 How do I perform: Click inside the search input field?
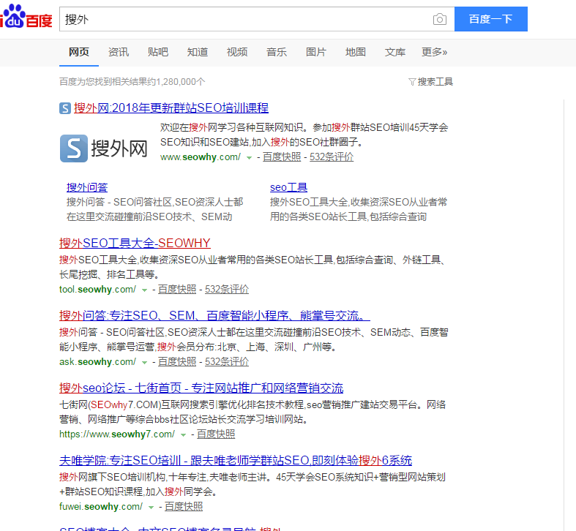[249, 20]
